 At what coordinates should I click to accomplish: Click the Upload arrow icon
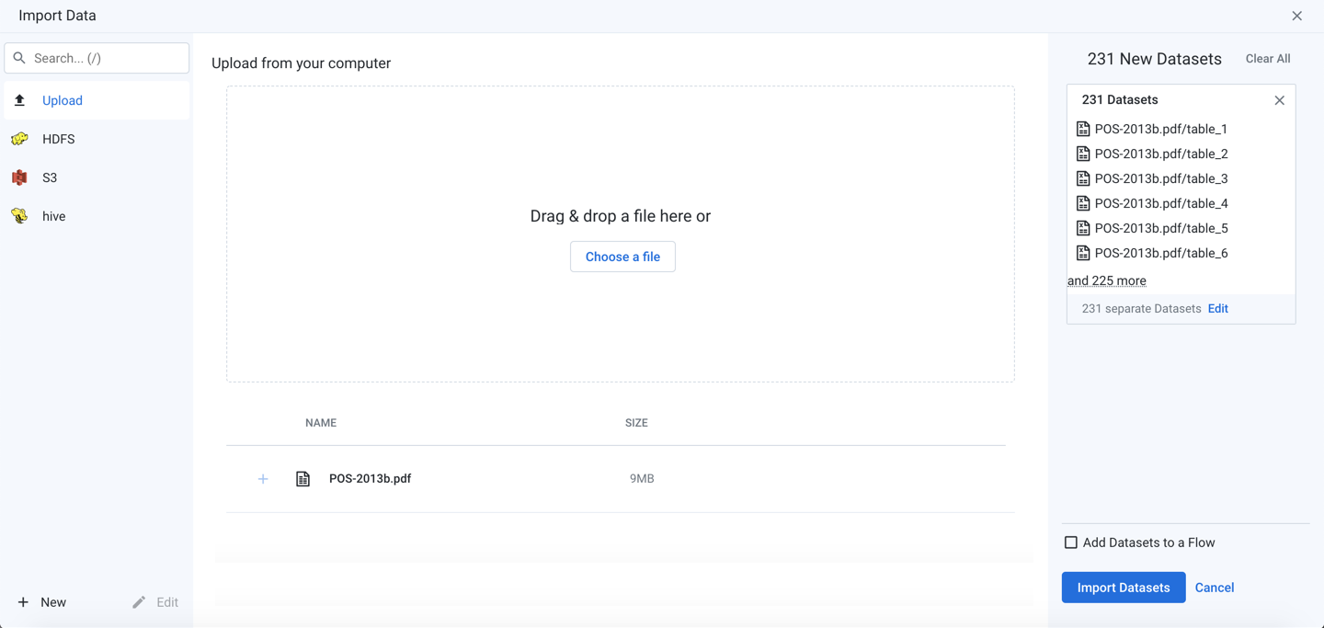(x=19, y=100)
